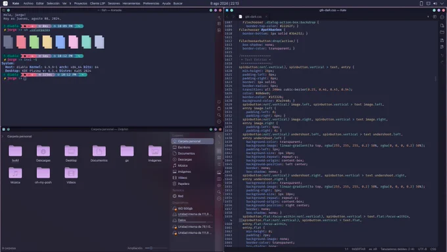Switch Dolphin to compact view mode
Viewport: 447px width, 252px height.
pyautogui.click(x=219, y=157)
